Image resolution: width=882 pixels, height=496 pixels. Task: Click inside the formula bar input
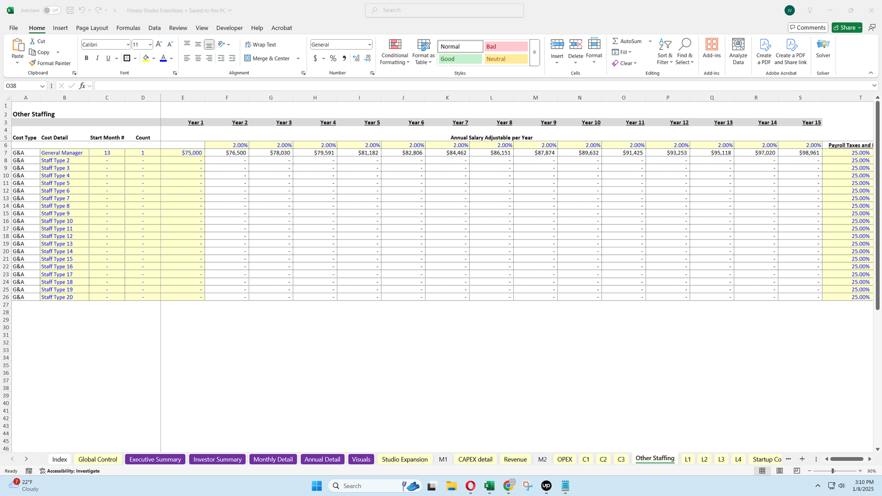pos(480,86)
